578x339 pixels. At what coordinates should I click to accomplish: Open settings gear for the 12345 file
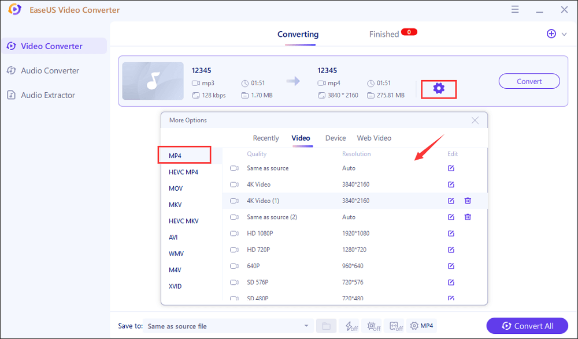[x=439, y=89]
